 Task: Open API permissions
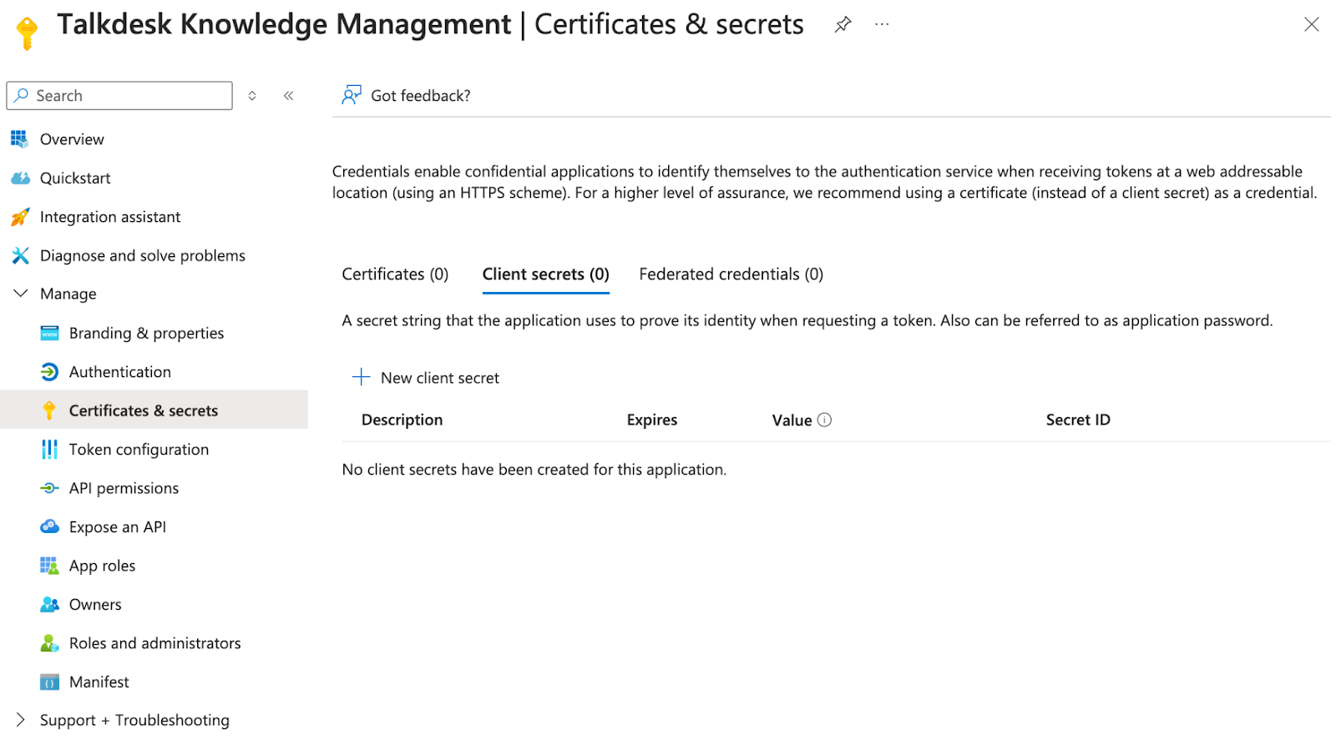click(x=124, y=488)
